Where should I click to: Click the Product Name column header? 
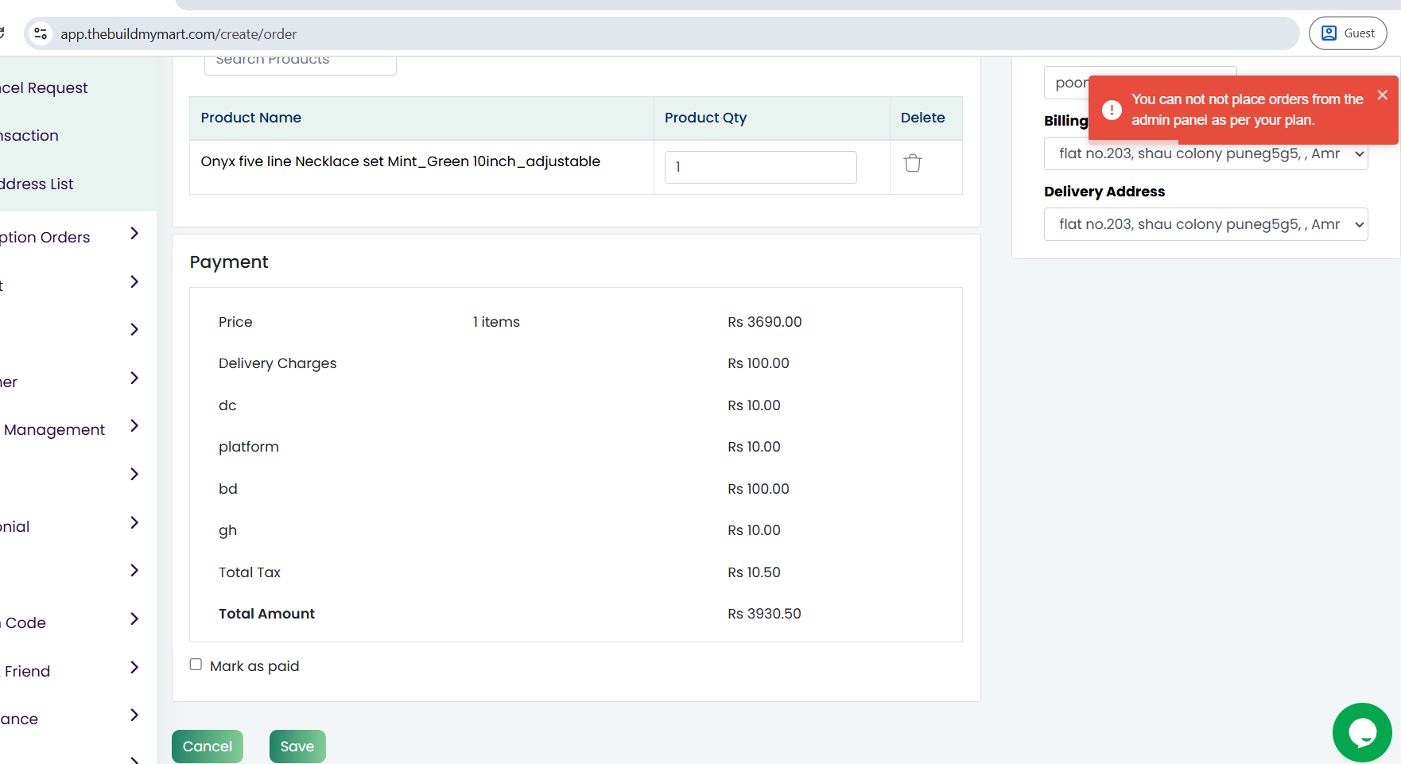click(251, 118)
